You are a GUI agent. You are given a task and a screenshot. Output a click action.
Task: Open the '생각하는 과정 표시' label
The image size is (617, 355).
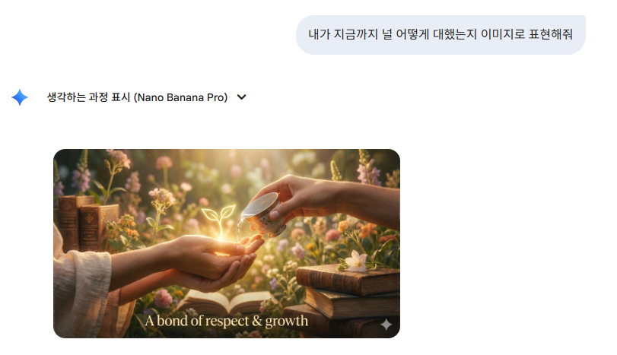click(x=88, y=97)
